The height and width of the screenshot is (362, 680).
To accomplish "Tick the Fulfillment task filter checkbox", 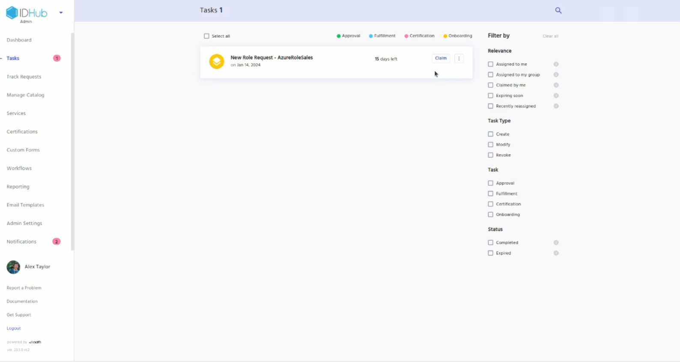I will tap(490, 194).
